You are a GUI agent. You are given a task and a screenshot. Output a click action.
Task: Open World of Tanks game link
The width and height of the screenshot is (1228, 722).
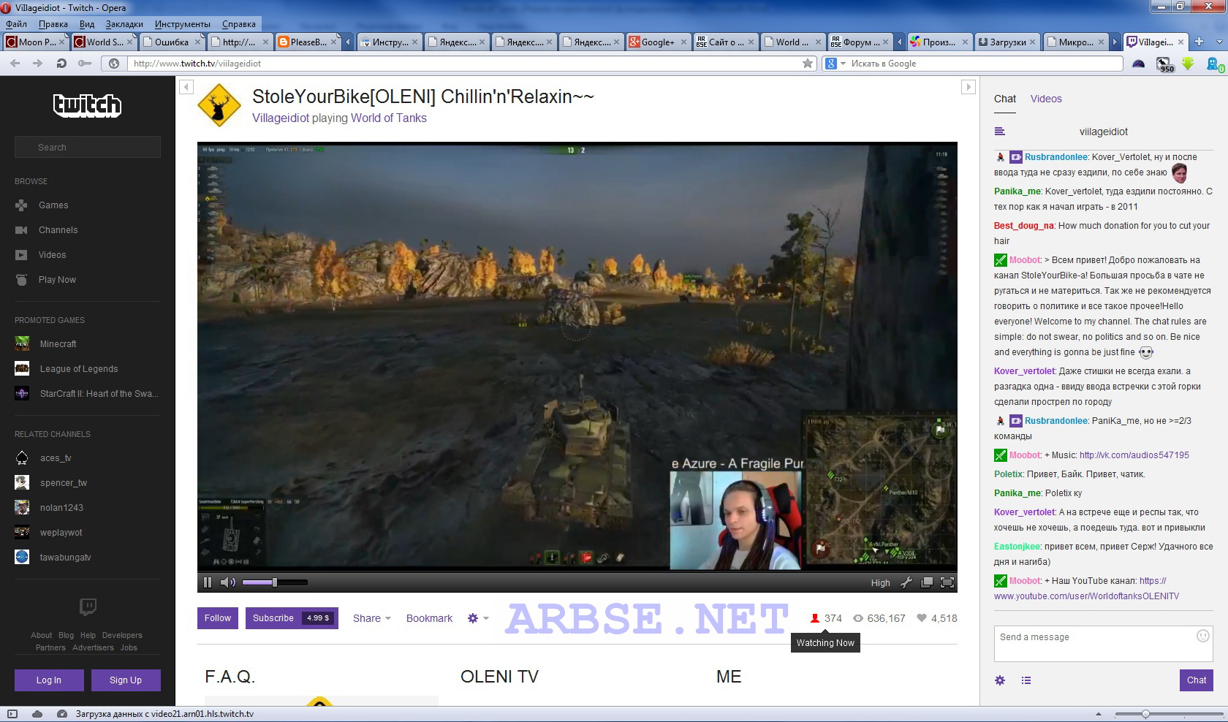pyautogui.click(x=389, y=118)
